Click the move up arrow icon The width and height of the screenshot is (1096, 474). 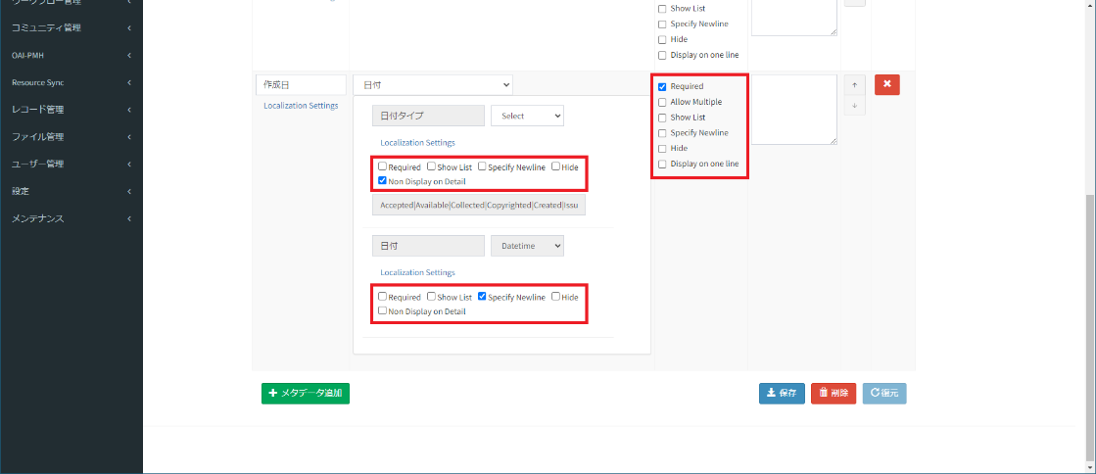tap(854, 85)
